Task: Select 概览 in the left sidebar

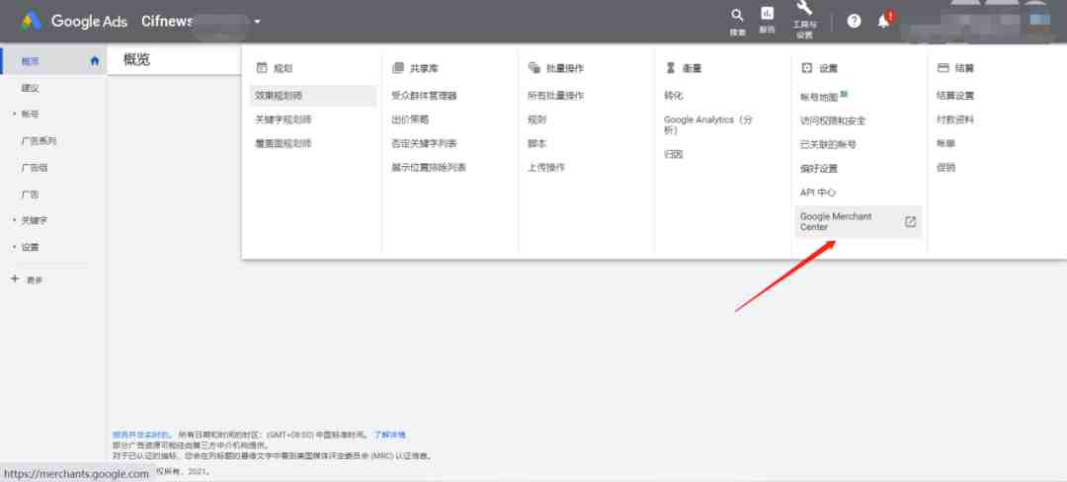Action: [30, 61]
